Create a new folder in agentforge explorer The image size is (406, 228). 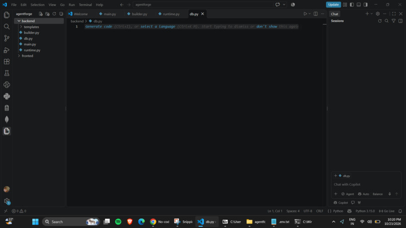coord(47,14)
